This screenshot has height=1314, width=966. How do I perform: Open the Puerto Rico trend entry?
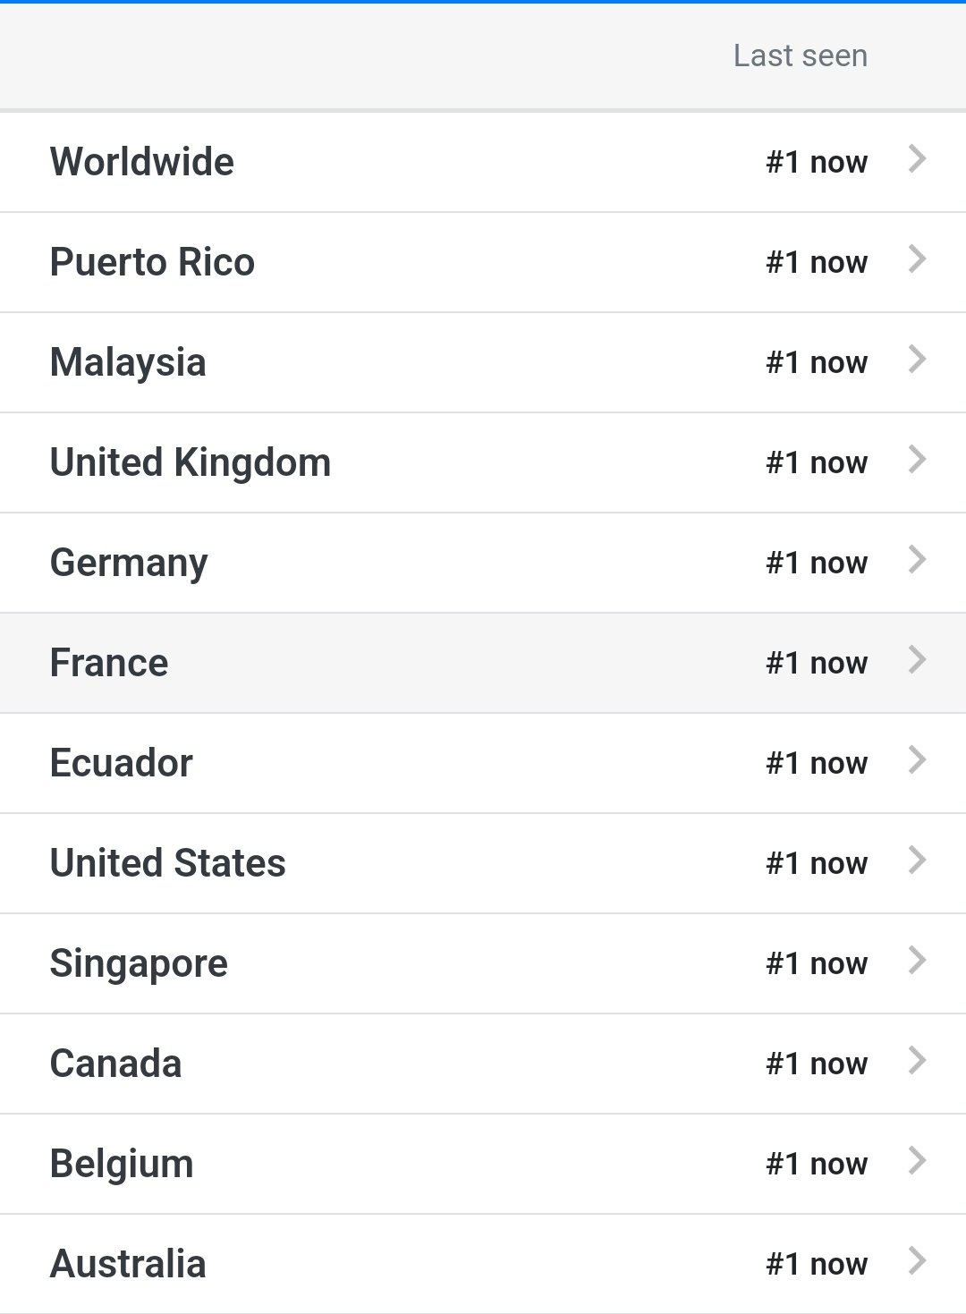point(152,262)
